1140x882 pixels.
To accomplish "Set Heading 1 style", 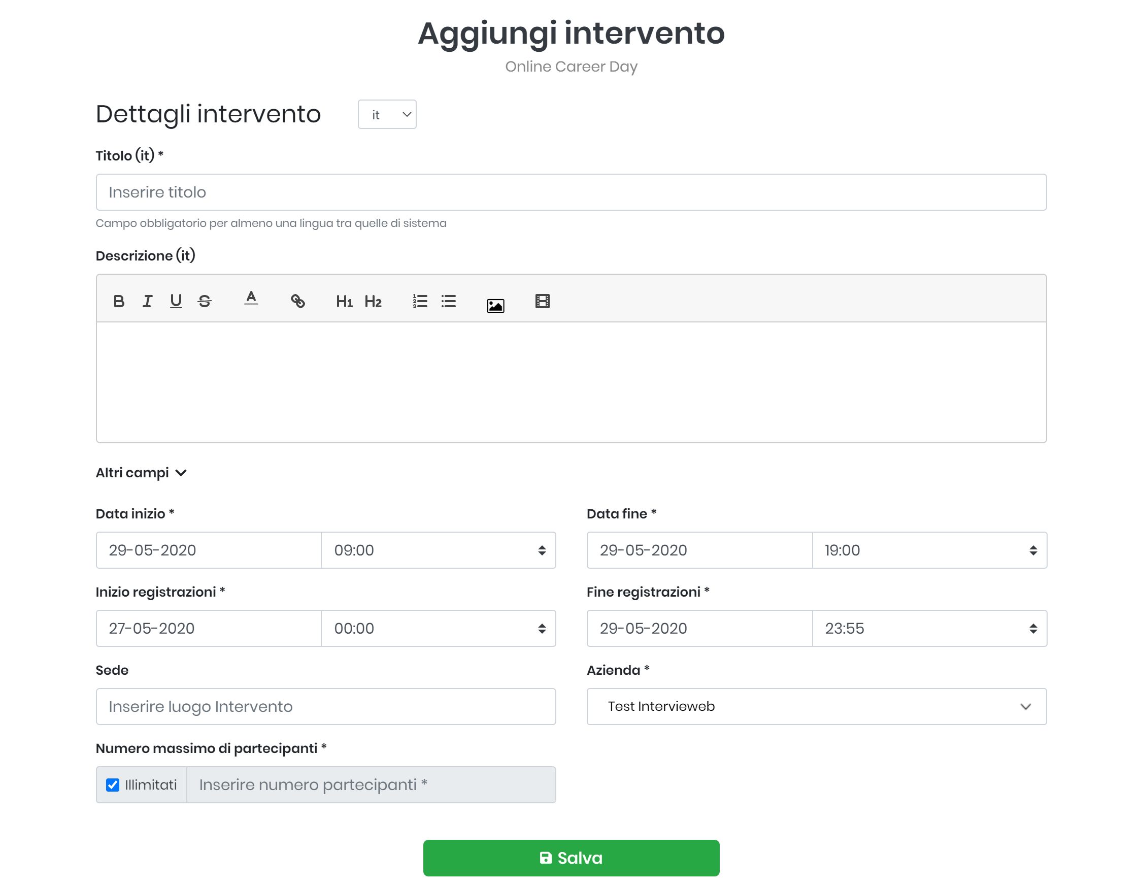I will (344, 301).
